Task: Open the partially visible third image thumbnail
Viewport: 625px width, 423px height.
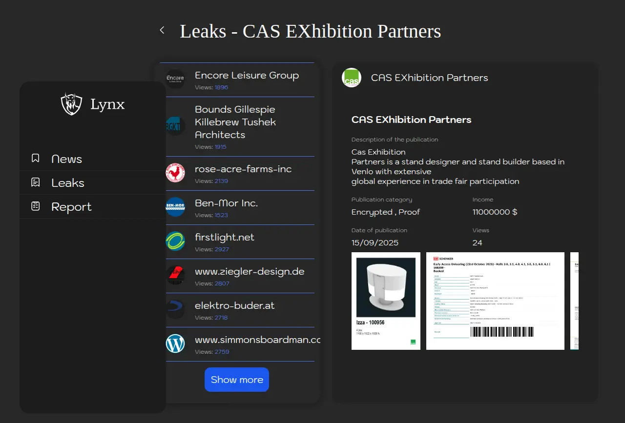Action: point(575,301)
